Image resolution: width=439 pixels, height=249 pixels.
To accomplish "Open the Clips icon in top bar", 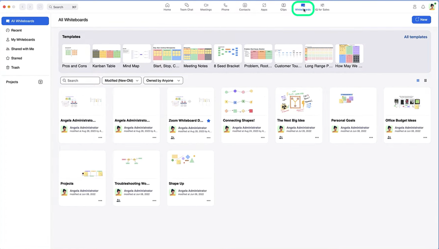I will point(283,6).
